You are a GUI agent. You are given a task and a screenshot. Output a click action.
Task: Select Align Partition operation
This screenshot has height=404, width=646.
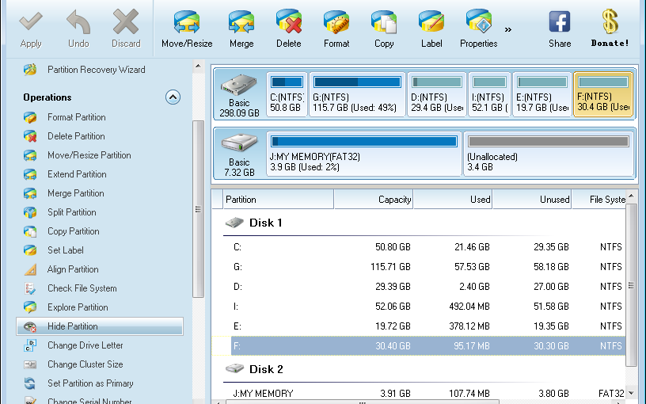tap(60, 269)
